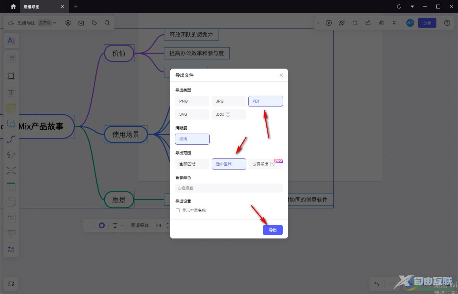
Task: Select the shapes tool
Action: tap(11, 123)
